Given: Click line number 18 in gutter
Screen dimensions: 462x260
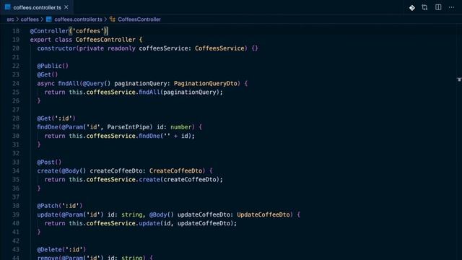Looking at the screenshot, I should (16, 31).
